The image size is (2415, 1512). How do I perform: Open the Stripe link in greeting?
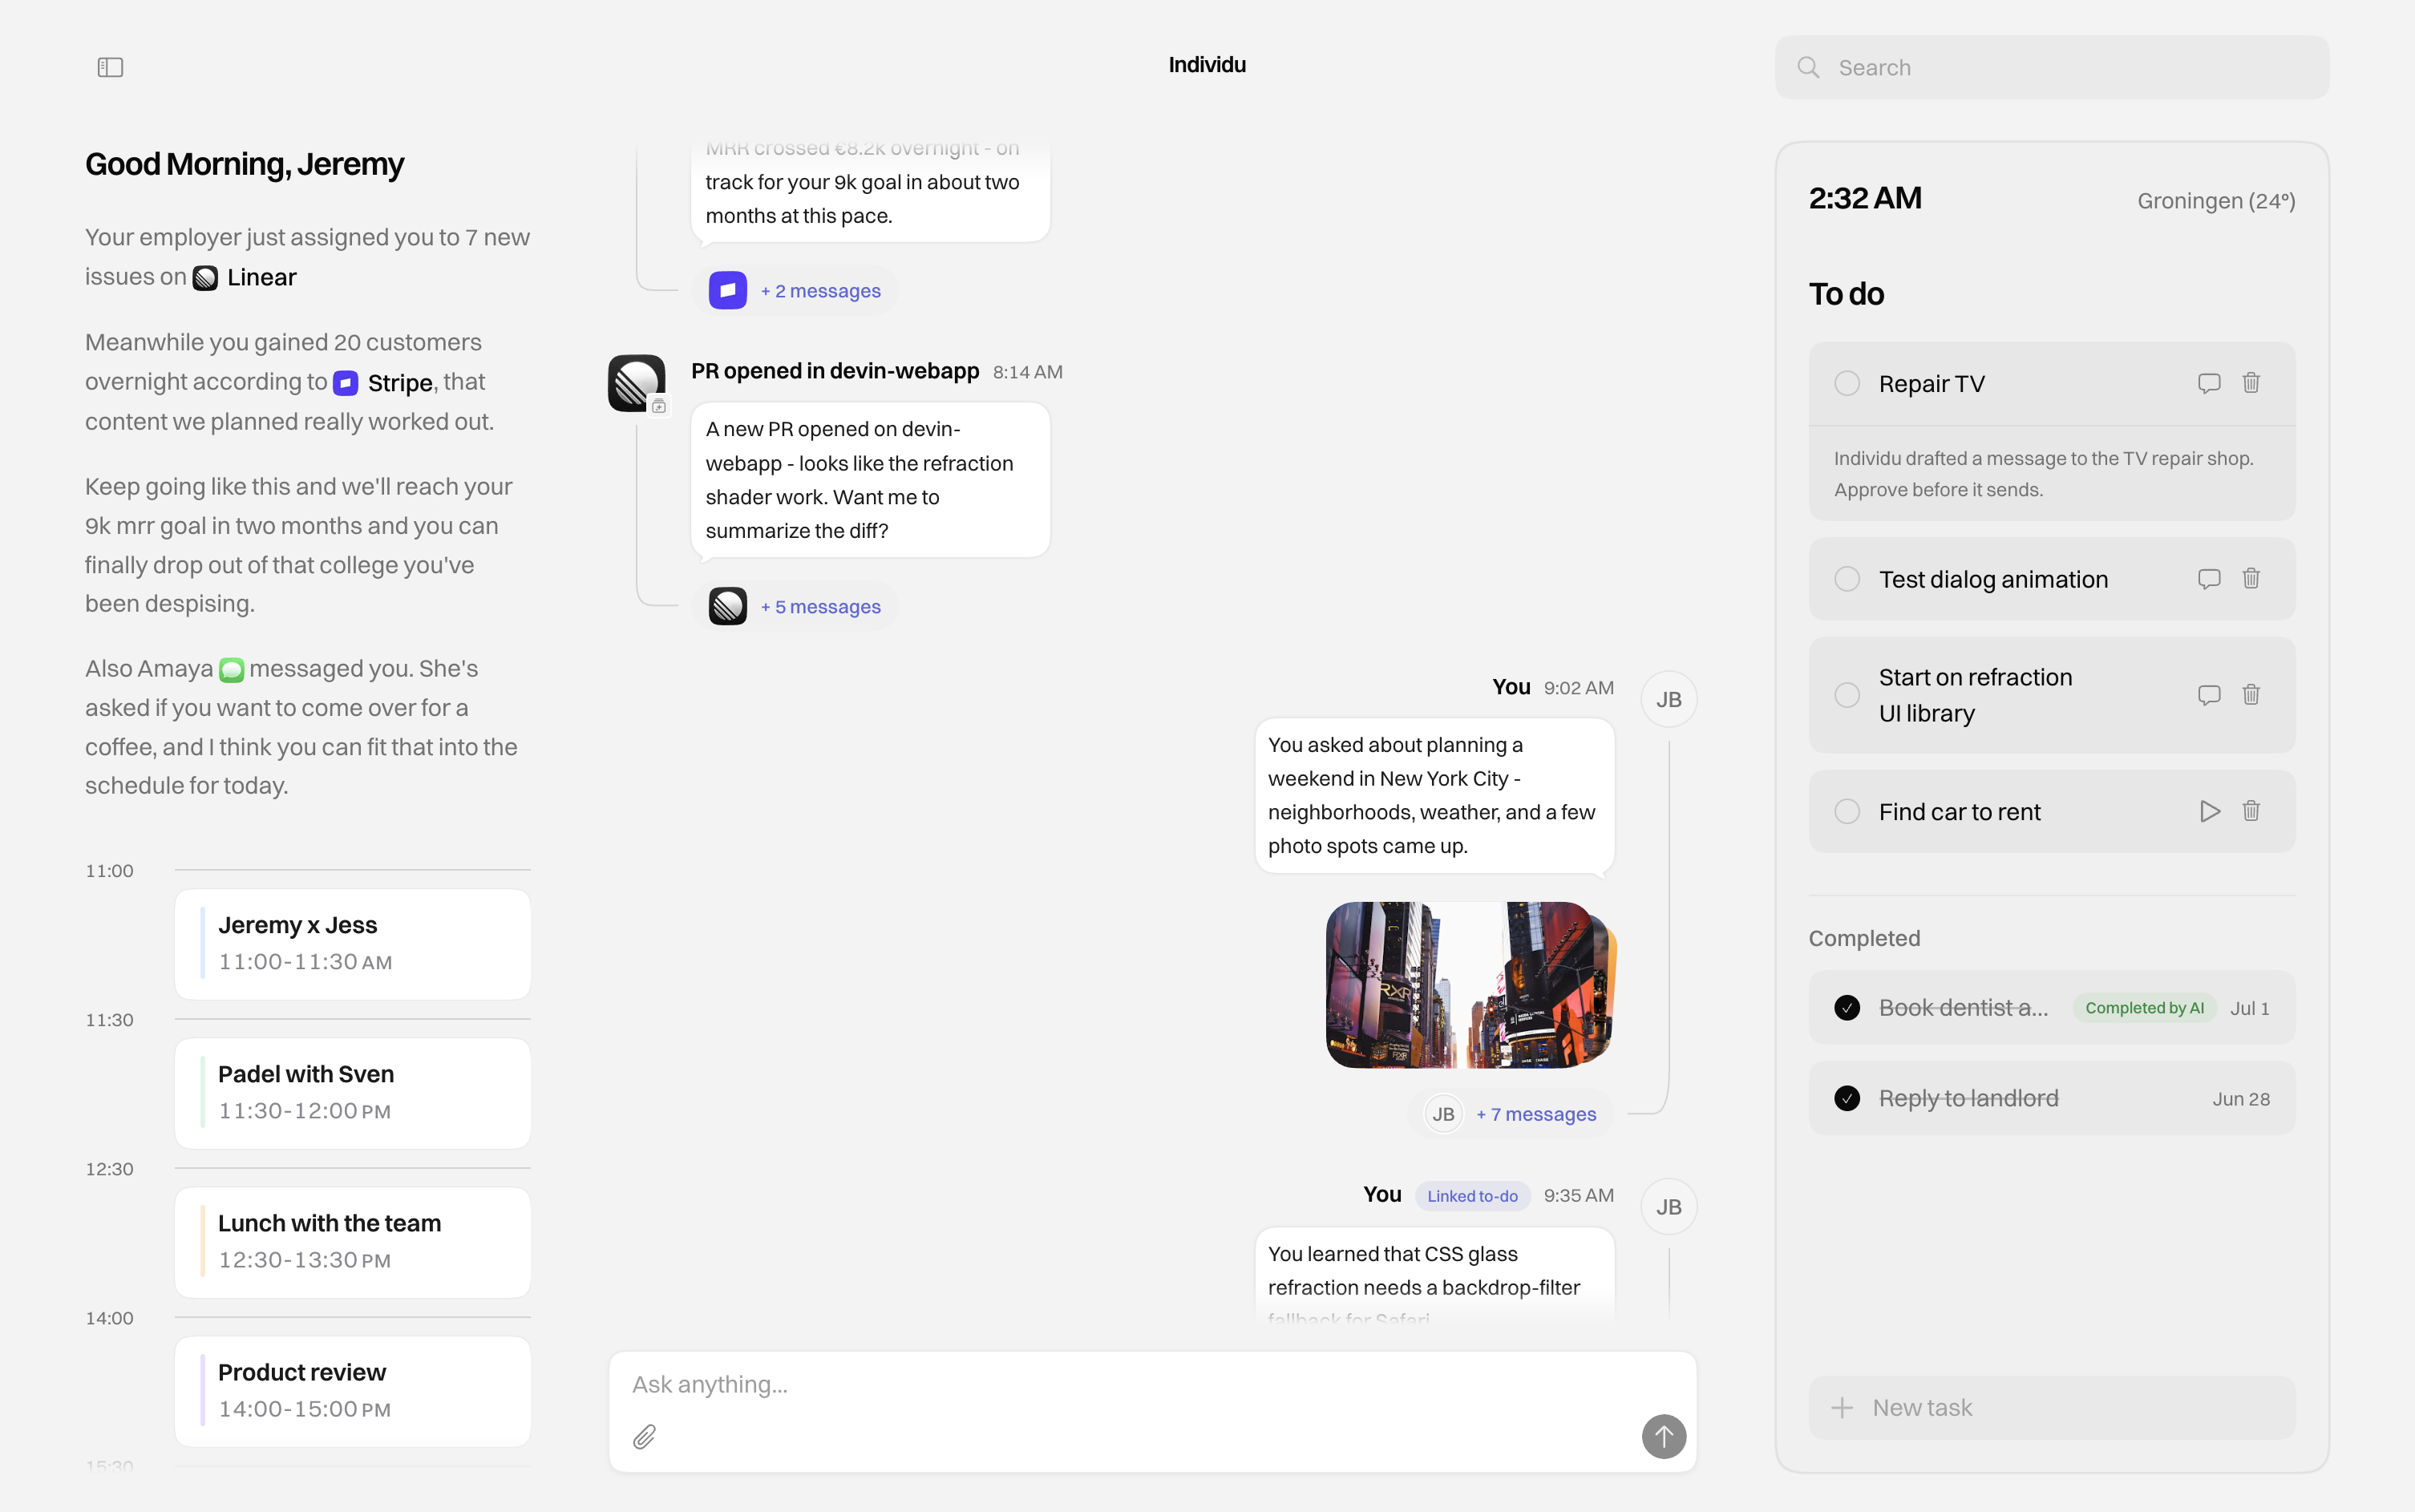(x=383, y=383)
